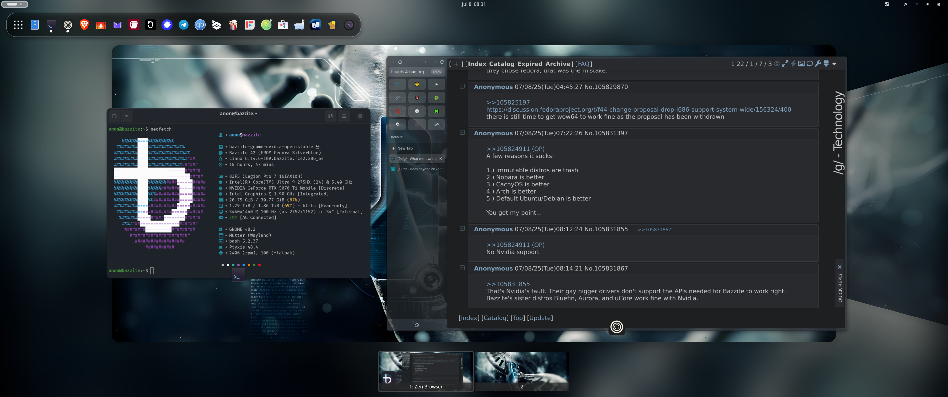Open terminal new-tab dropdown arrow
948x397 pixels.
coord(126,116)
